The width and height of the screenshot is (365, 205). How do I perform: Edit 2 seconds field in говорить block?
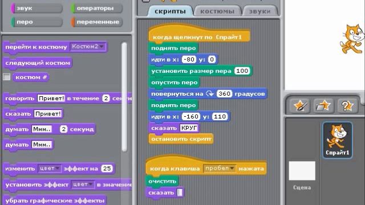106,99
